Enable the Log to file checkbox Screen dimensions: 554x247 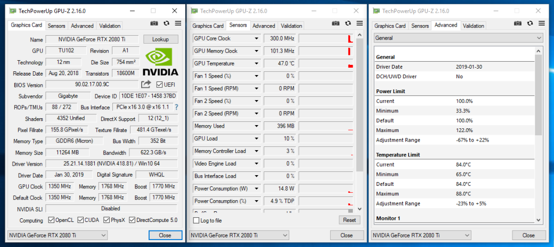196,220
